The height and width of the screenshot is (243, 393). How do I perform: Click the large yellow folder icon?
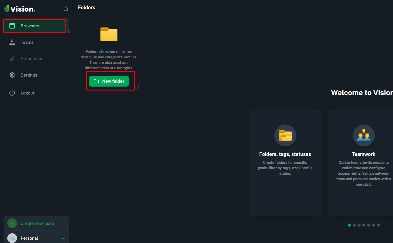tap(109, 34)
